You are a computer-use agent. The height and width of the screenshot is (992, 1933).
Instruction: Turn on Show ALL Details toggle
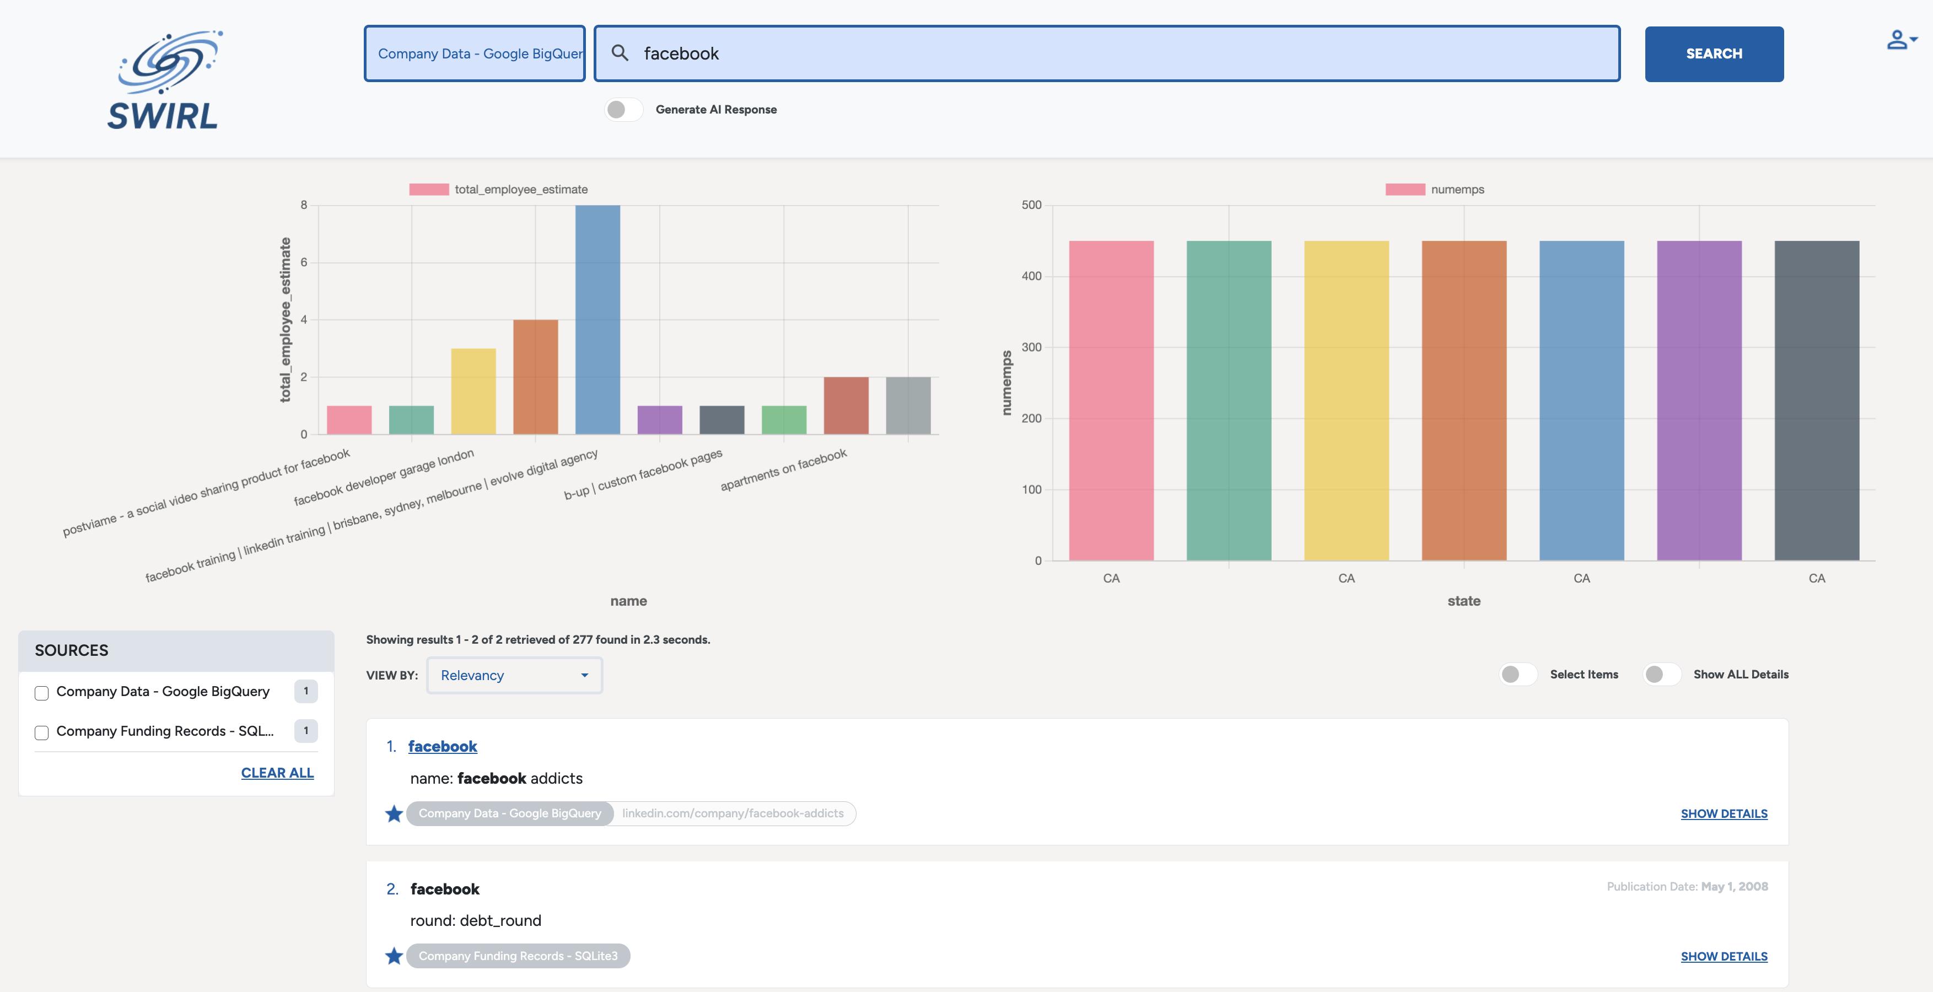[1661, 674]
